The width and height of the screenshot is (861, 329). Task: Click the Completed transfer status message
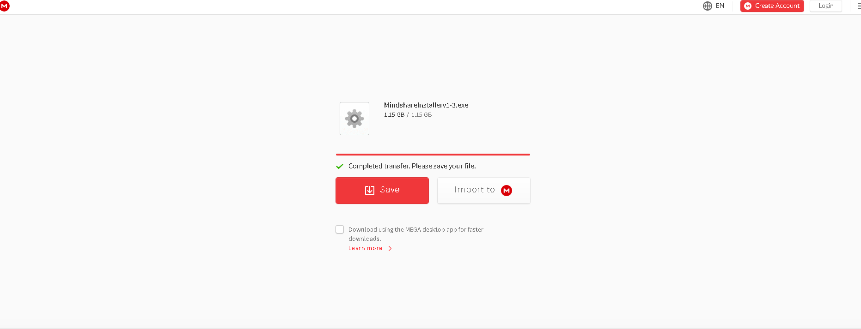(412, 166)
